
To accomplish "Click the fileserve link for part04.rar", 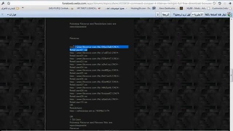I will (x=95, y=66).
